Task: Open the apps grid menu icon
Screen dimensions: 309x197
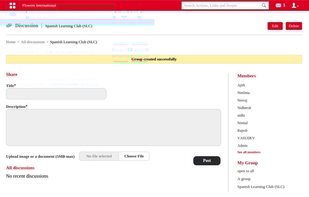Action: tap(12, 6)
